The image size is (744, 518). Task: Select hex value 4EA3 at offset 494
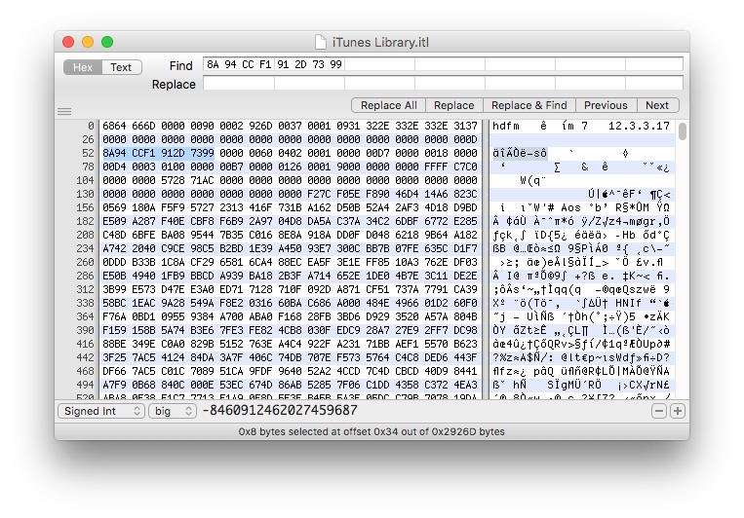[465, 385]
